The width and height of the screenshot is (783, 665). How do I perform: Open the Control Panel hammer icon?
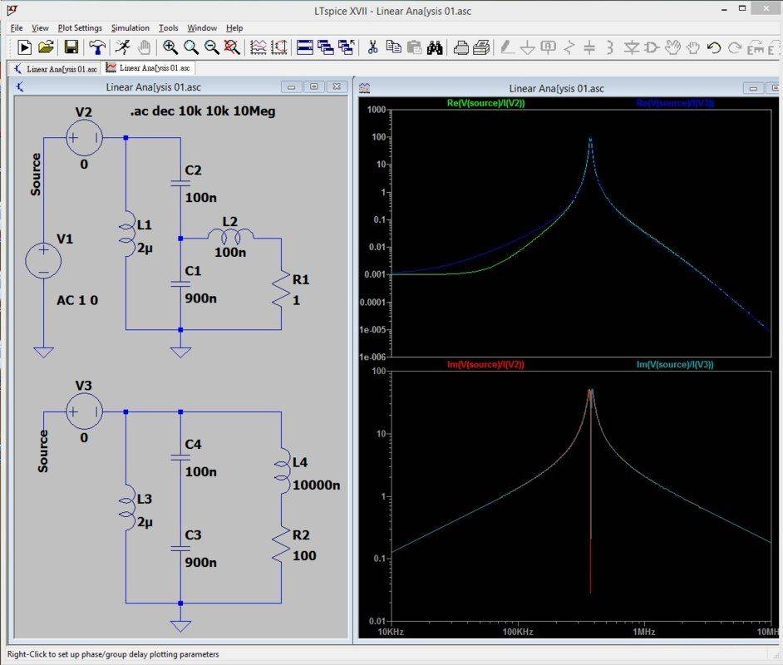tap(97, 47)
